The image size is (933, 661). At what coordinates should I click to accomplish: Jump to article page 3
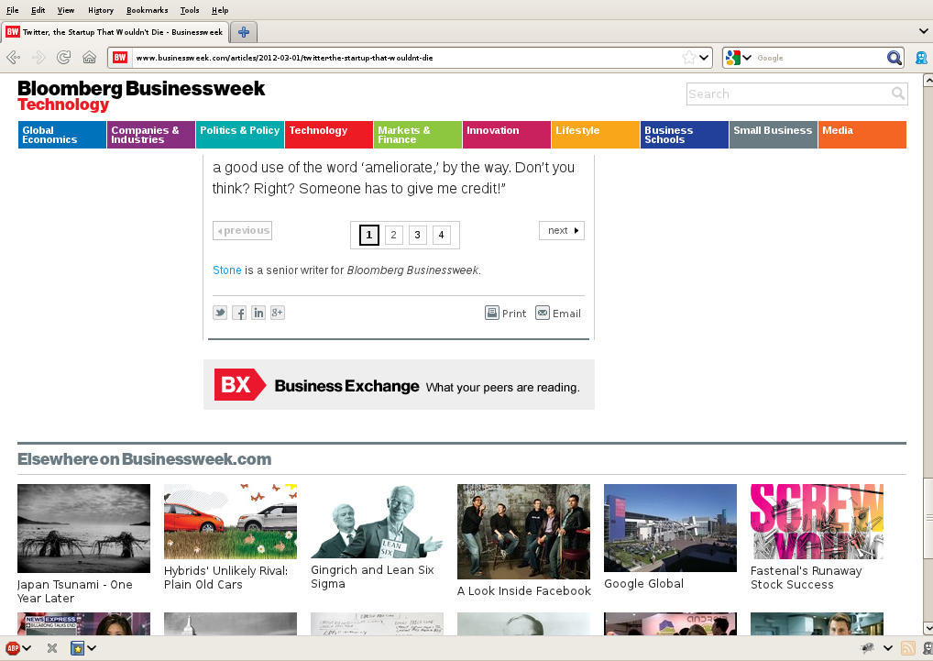click(x=417, y=235)
